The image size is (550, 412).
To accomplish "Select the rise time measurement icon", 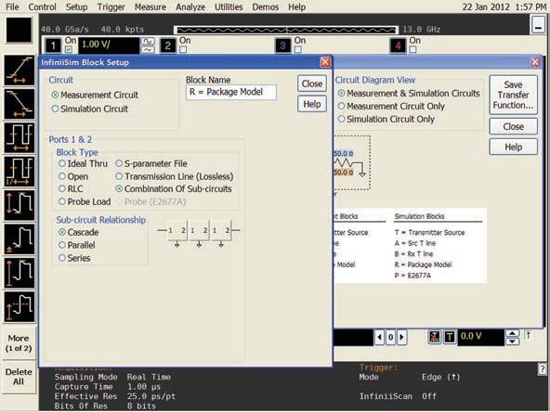I will (20, 71).
